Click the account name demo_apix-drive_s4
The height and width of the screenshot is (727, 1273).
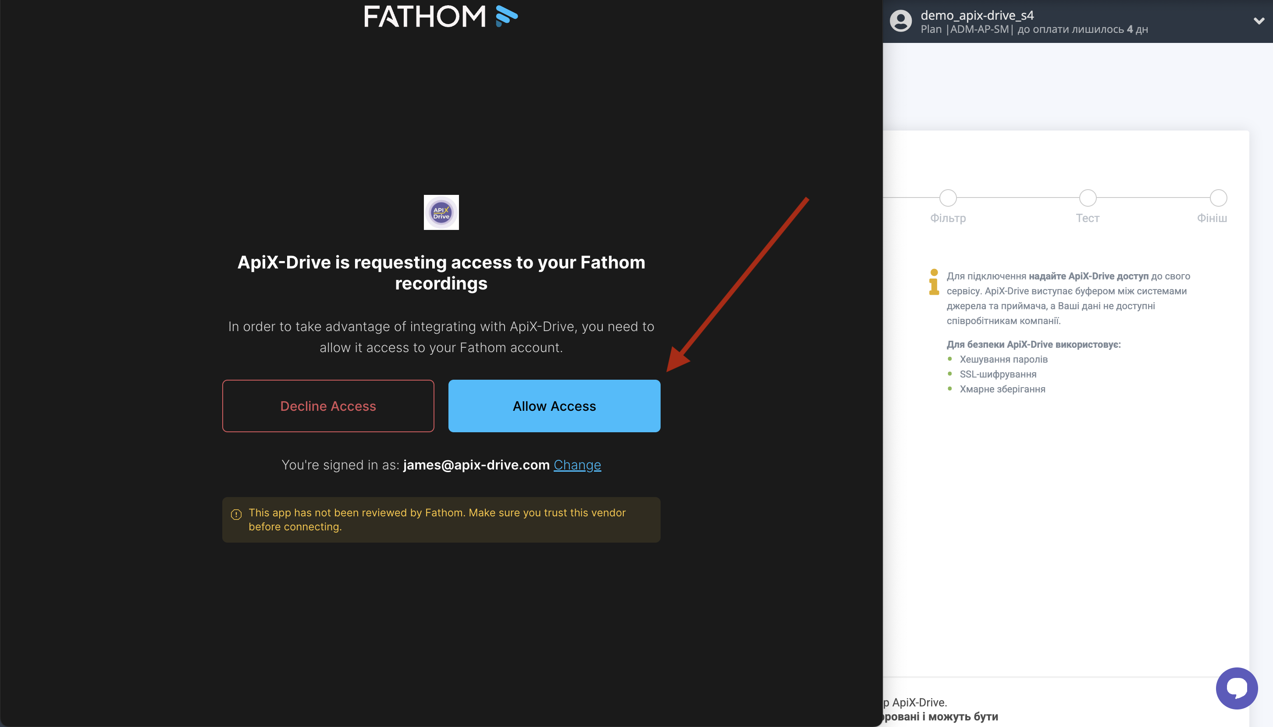[x=977, y=15]
